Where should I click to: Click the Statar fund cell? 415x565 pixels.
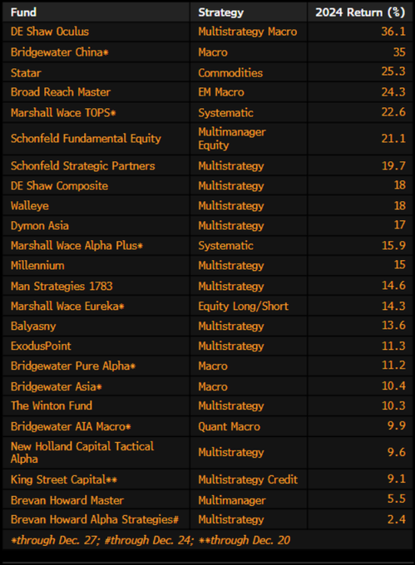click(96, 72)
